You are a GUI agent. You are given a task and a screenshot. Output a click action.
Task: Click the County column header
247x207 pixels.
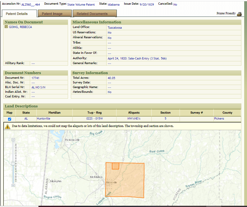(x=227, y=113)
